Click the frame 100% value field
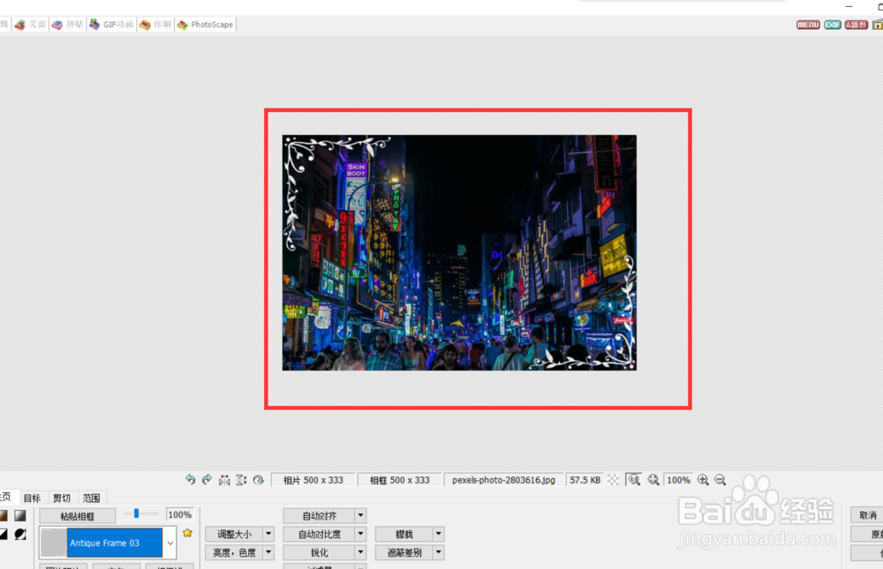This screenshot has width=883, height=569. click(x=180, y=514)
